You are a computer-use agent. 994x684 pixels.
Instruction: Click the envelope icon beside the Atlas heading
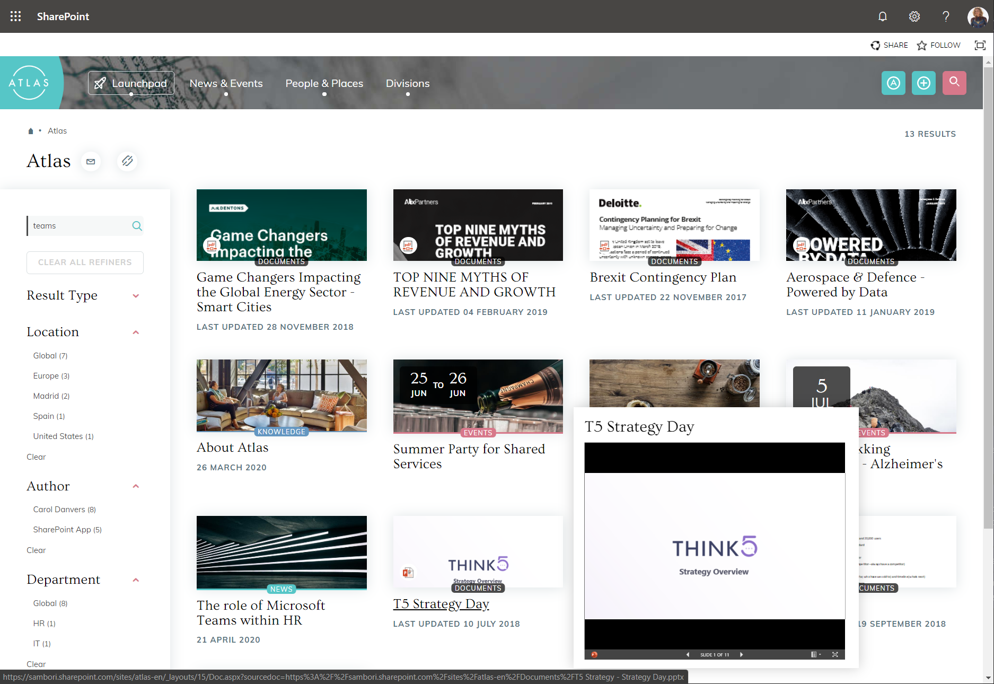point(91,162)
